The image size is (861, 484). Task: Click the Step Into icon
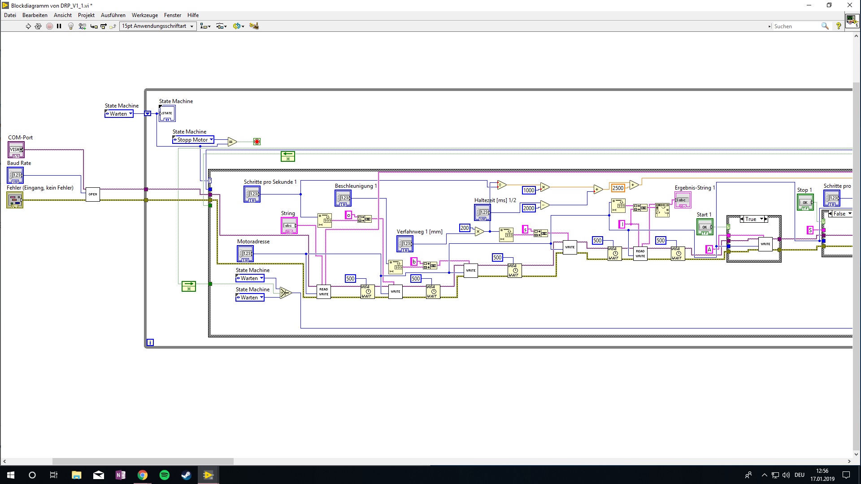[94, 26]
